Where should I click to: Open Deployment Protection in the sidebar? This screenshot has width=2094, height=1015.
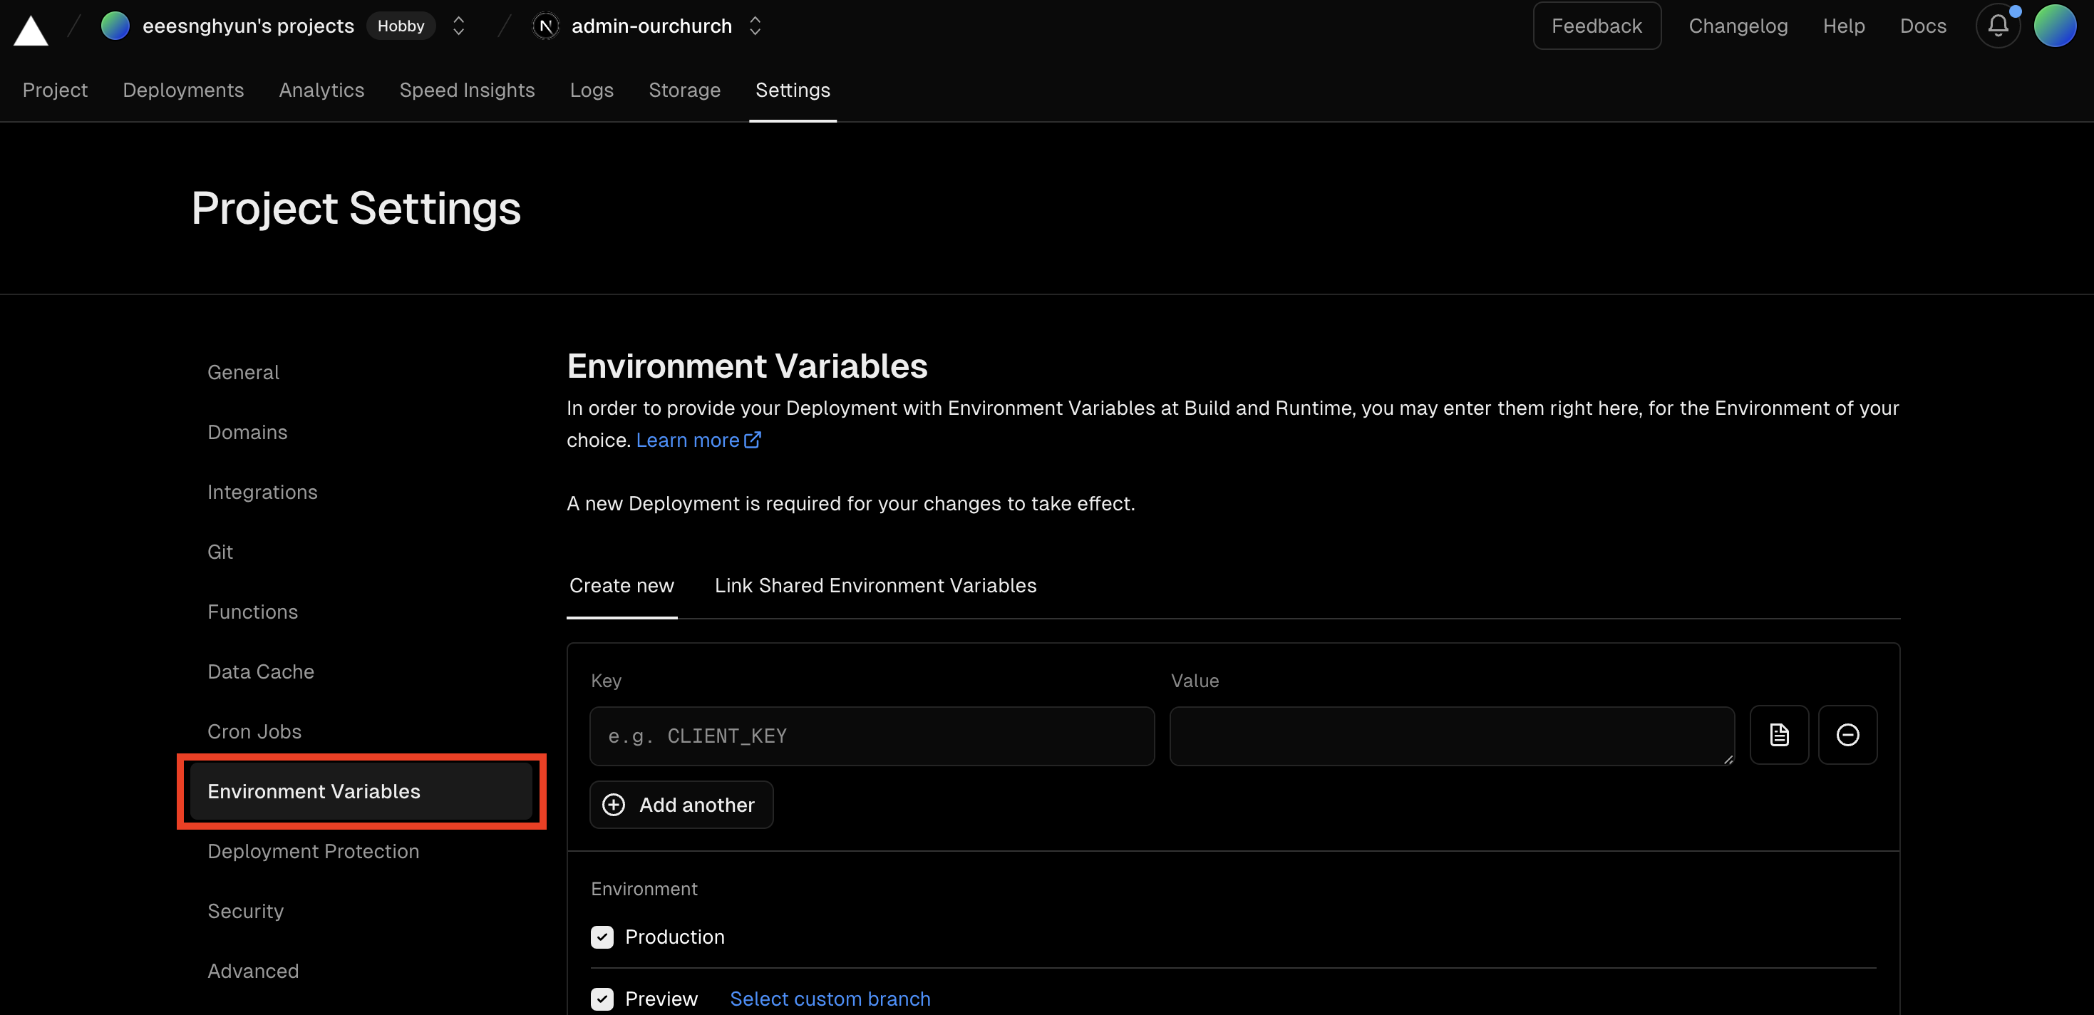(x=313, y=851)
